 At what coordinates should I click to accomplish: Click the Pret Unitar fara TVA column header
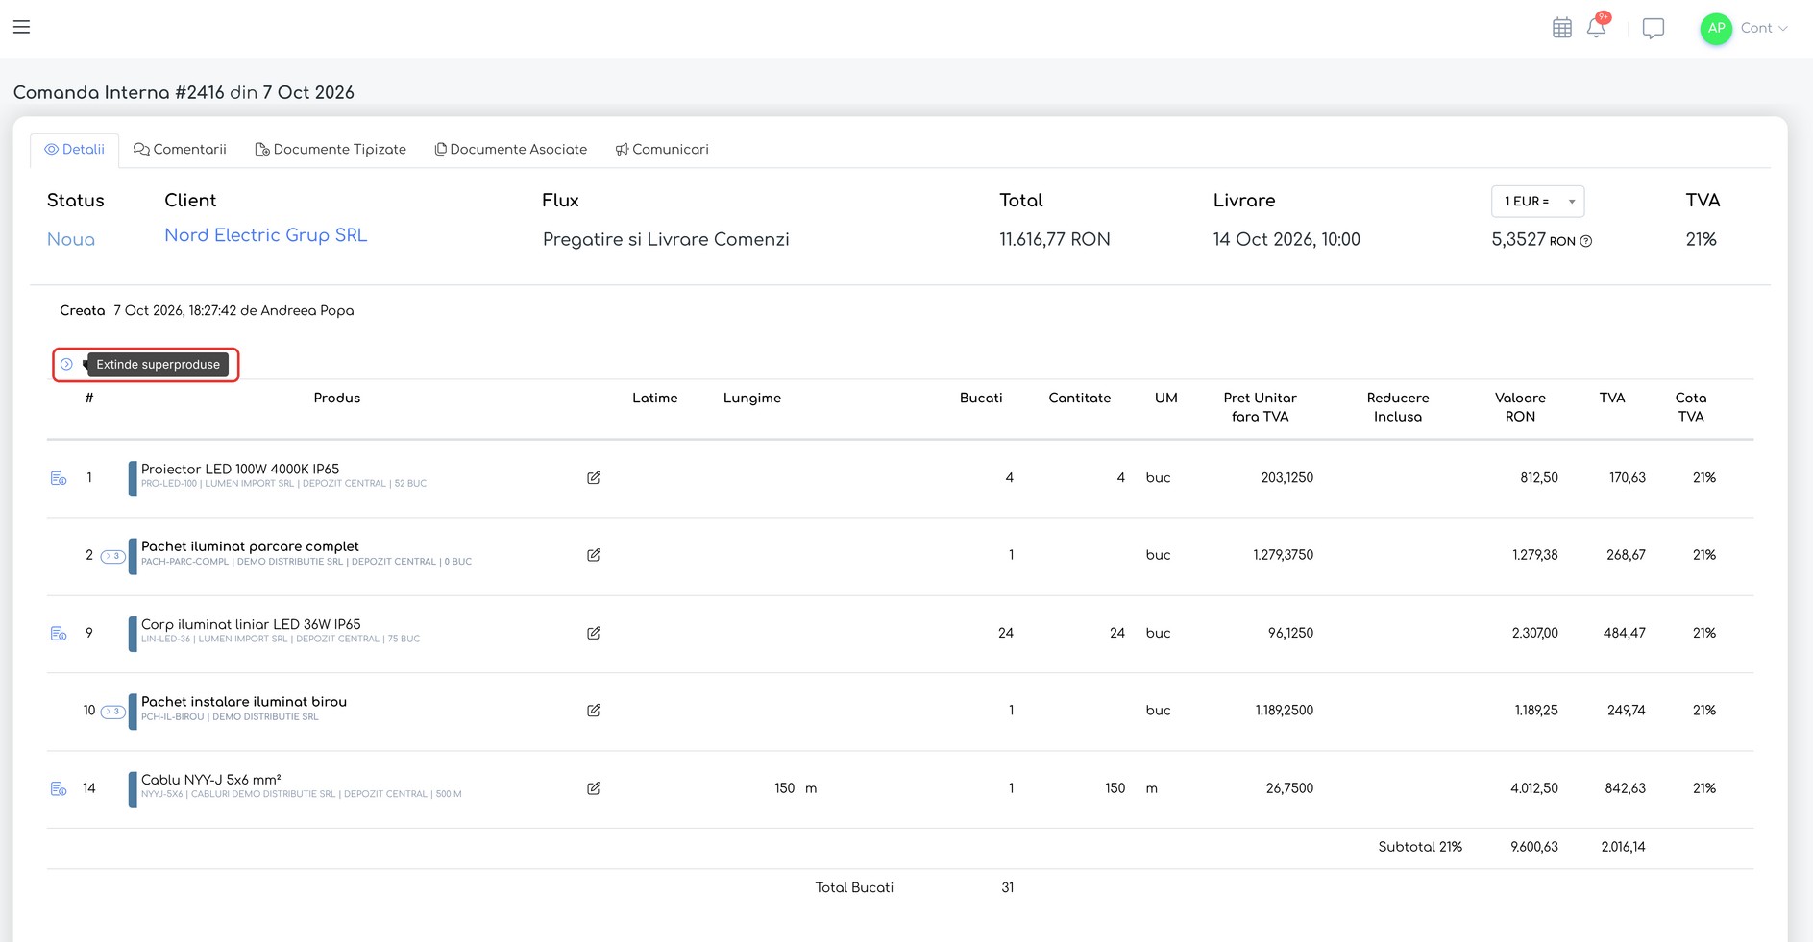pyautogui.click(x=1260, y=407)
